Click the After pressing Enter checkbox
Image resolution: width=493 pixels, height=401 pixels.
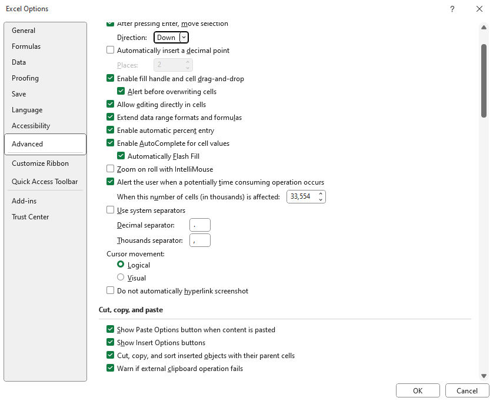[110, 24]
